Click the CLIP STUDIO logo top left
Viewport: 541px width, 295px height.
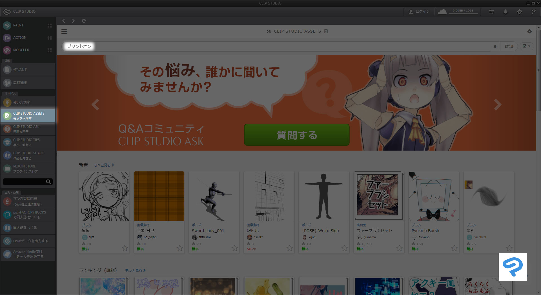pyautogui.click(x=19, y=12)
